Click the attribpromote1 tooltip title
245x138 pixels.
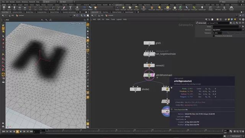(x=183, y=81)
